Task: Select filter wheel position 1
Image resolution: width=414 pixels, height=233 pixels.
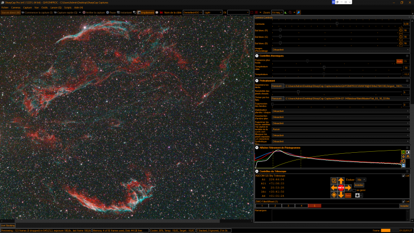Action: 262,206
